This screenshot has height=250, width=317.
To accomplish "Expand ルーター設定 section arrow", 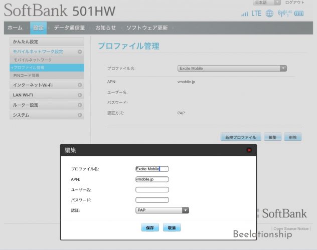I will point(80,105).
